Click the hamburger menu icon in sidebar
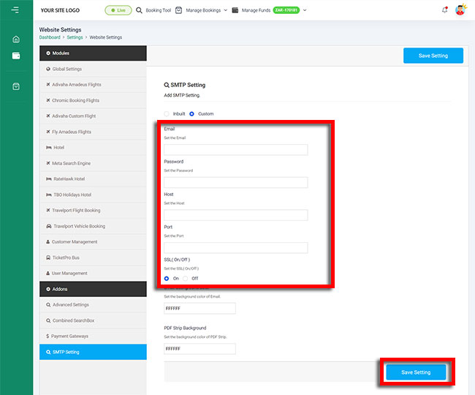 pos(15,10)
